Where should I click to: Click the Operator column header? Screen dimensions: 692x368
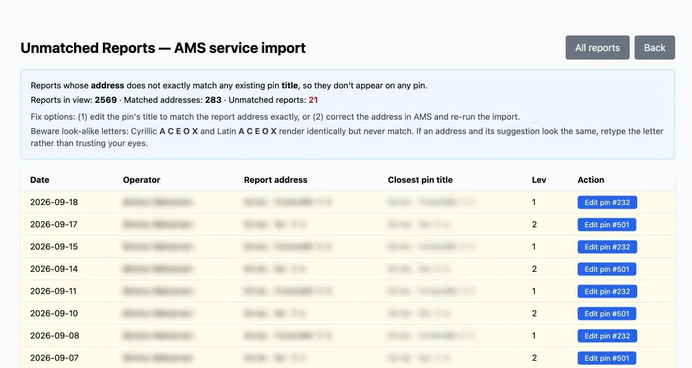(141, 180)
